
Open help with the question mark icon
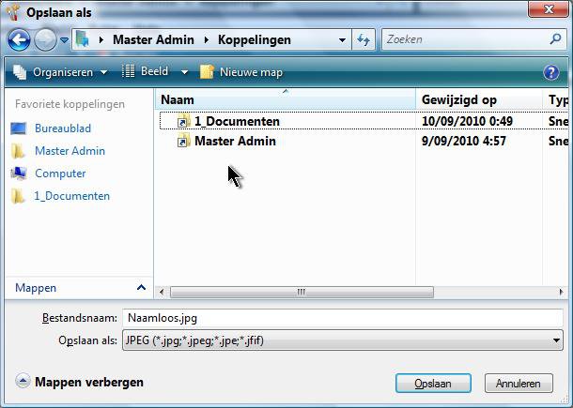pyautogui.click(x=551, y=72)
